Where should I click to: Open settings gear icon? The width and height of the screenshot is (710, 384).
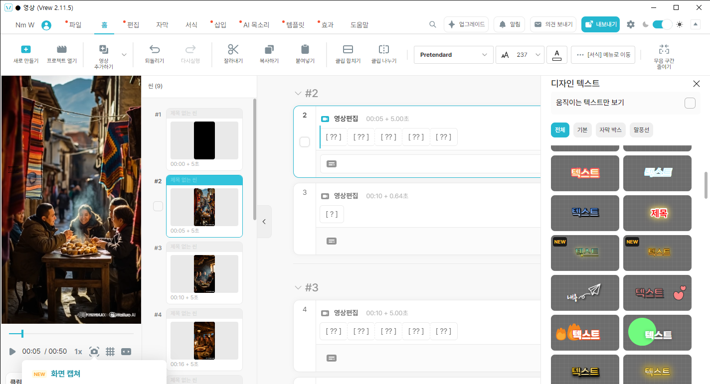coord(631,24)
